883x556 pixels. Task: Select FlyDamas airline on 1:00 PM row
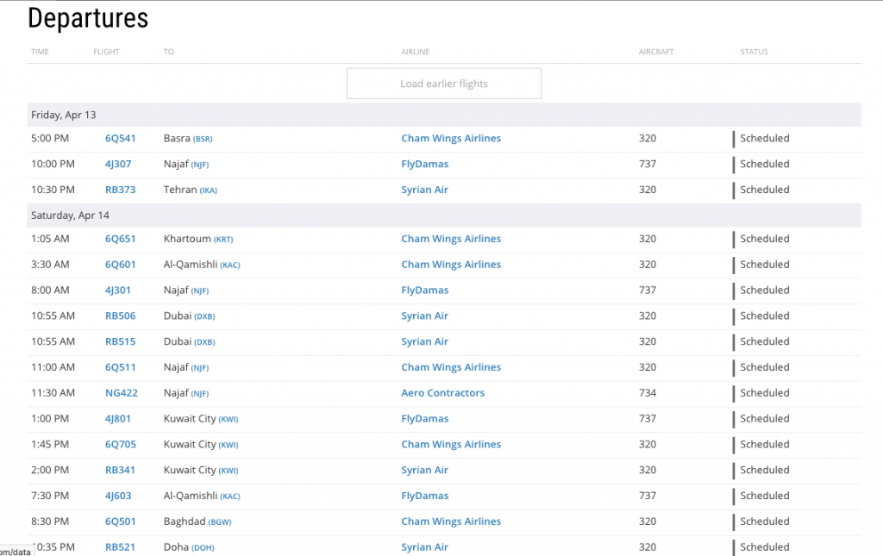[425, 419]
